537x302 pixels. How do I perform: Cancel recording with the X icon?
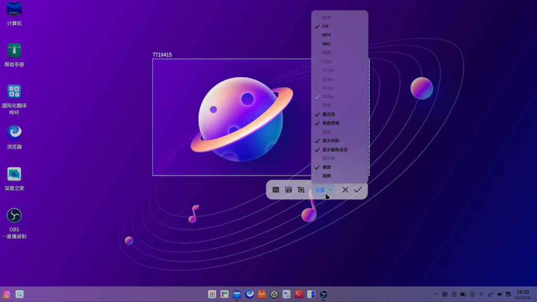pos(345,190)
